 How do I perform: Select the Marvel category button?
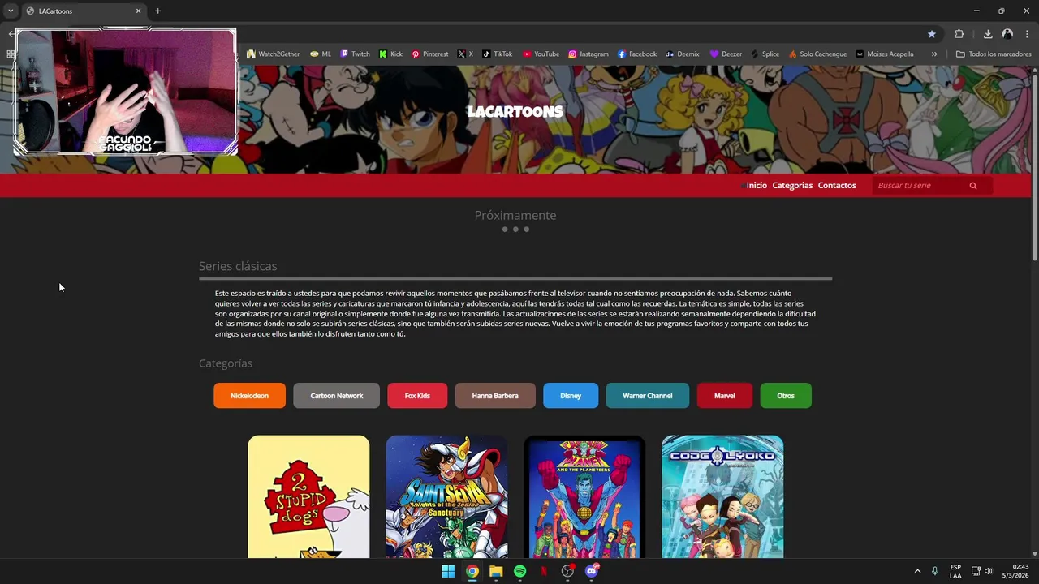[x=725, y=396]
